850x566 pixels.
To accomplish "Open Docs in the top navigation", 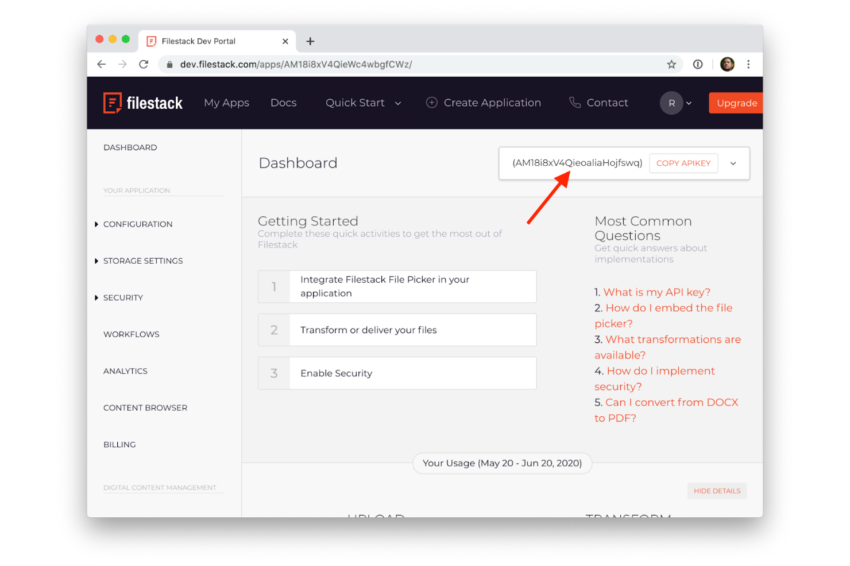I will (x=284, y=103).
